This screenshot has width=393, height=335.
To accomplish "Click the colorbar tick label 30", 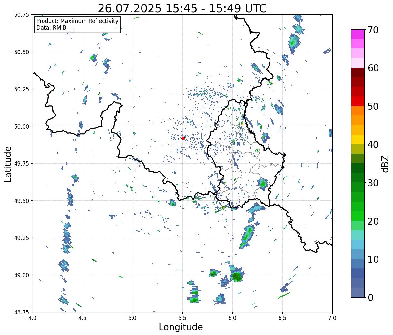I will 373,183.
